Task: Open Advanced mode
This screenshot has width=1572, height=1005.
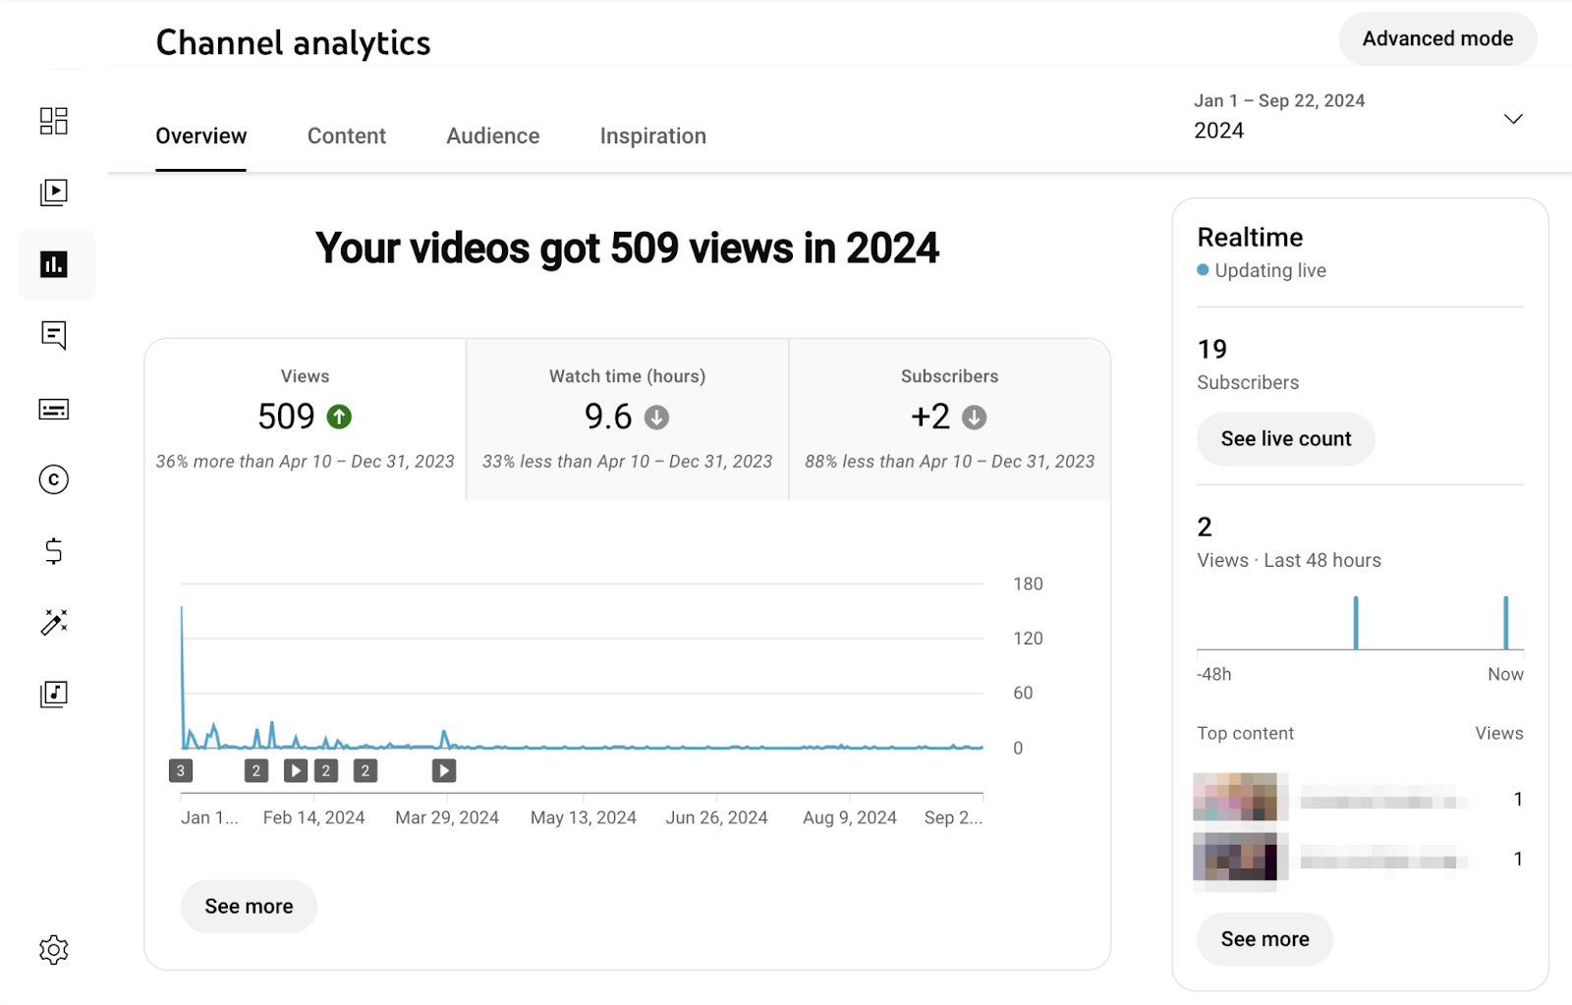Action: click(x=1437, y=38)
